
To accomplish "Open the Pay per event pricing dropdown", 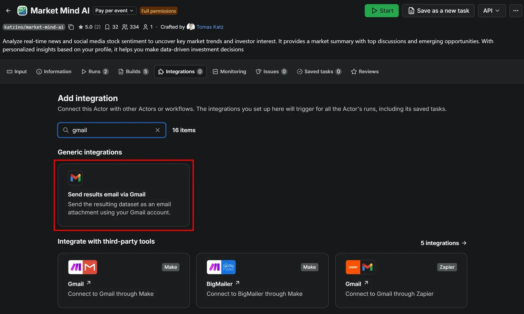I will 115,11.
